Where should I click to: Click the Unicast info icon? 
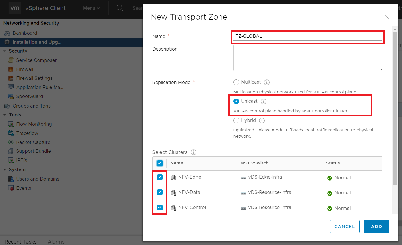(264, 101)
